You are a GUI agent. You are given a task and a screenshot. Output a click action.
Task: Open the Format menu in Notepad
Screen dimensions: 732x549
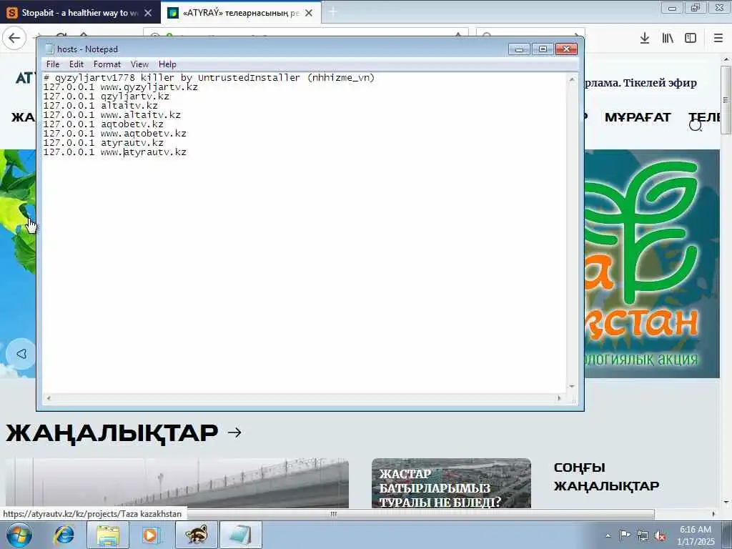tap(107, 64)
